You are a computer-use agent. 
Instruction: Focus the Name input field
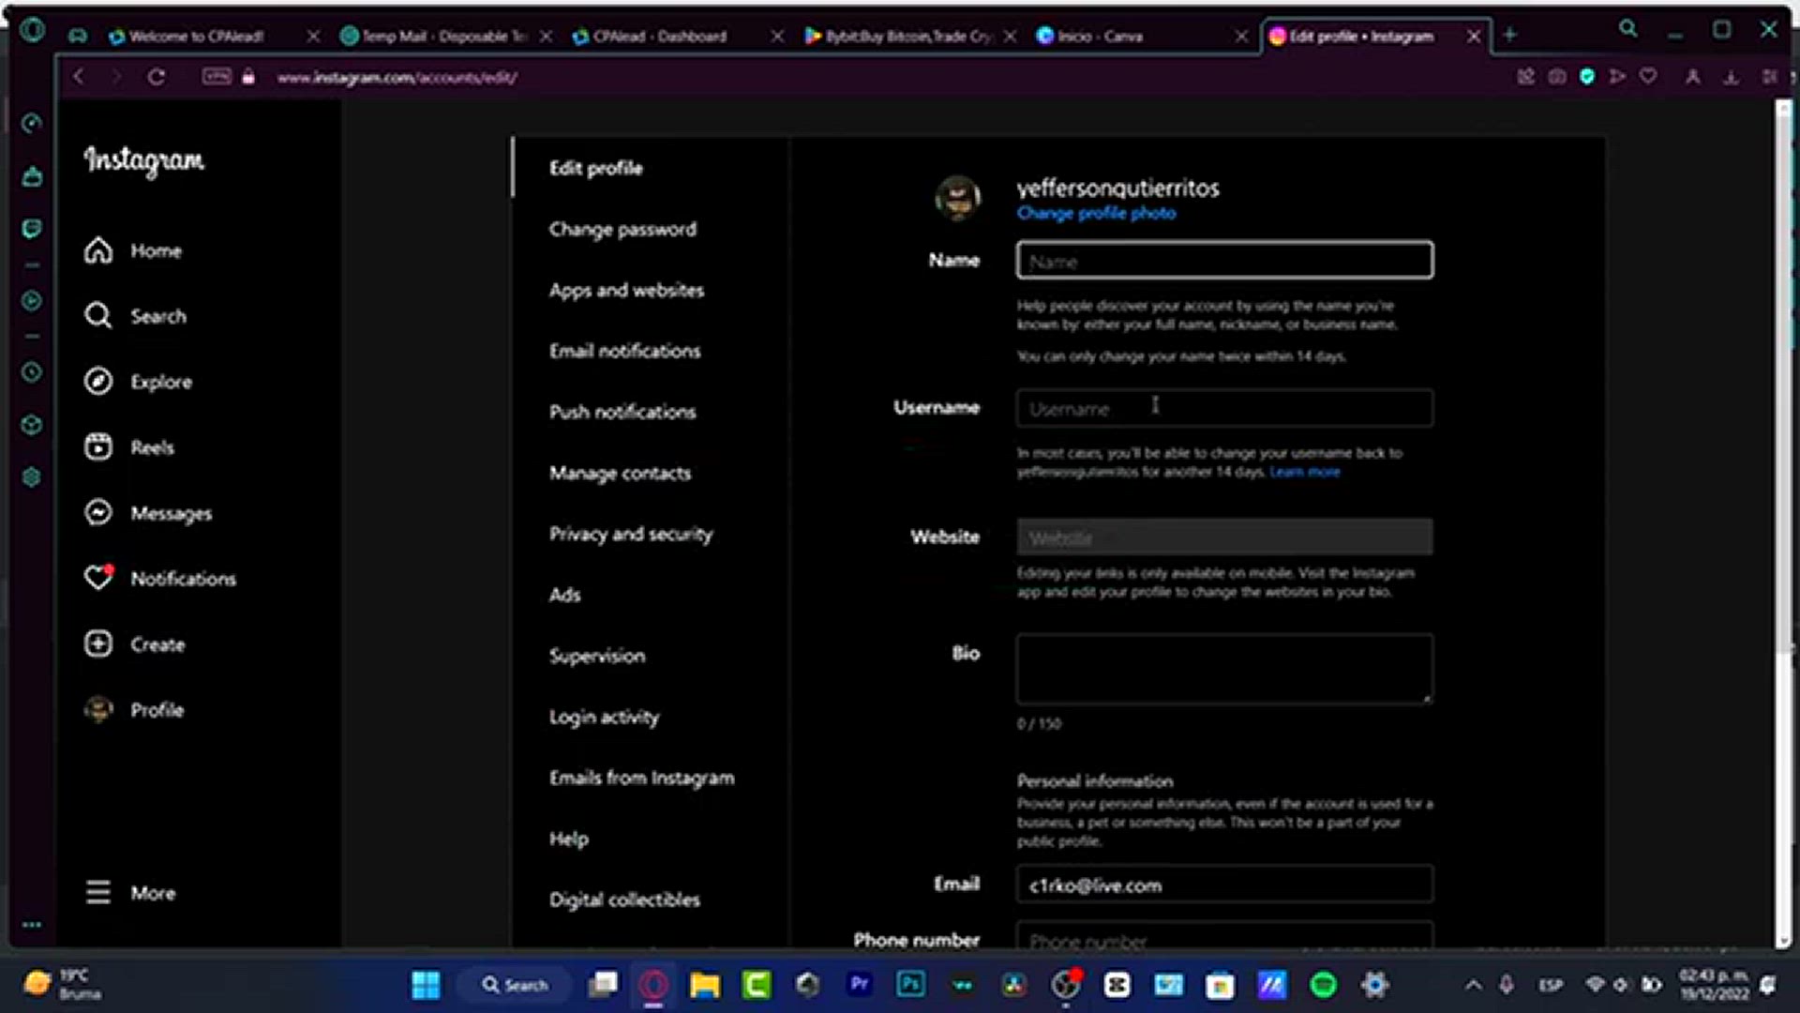pyautogui.click(x=1224, y=260)
